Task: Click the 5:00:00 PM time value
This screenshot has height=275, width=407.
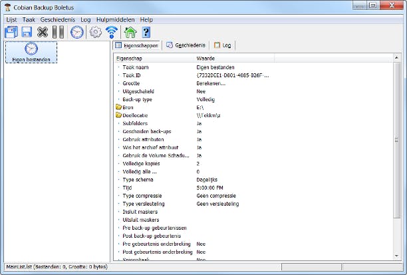Action: pyautogui.click(x=209, y=188)
